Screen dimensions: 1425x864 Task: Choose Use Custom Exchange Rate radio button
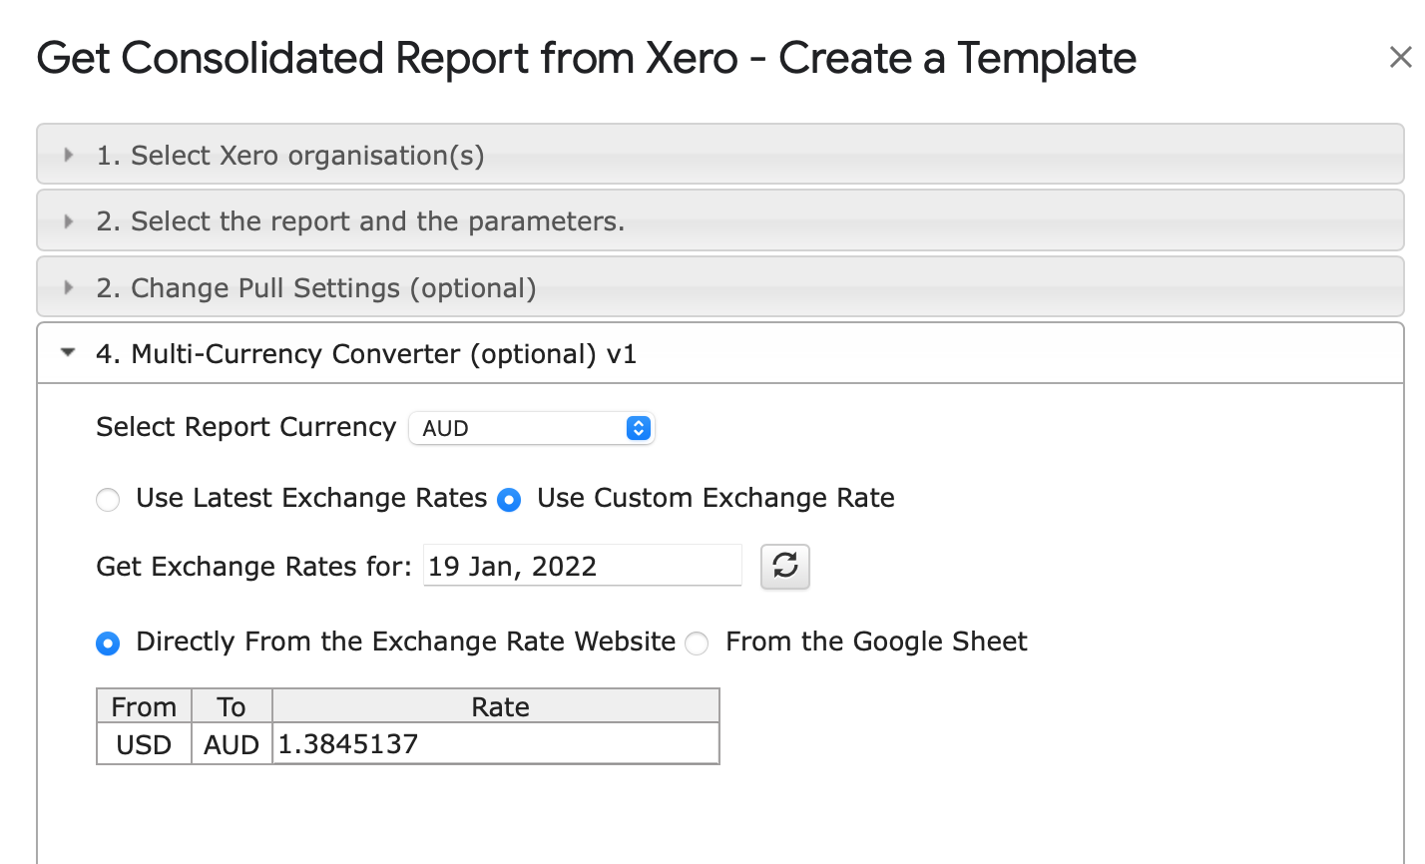tap(509, 500)
